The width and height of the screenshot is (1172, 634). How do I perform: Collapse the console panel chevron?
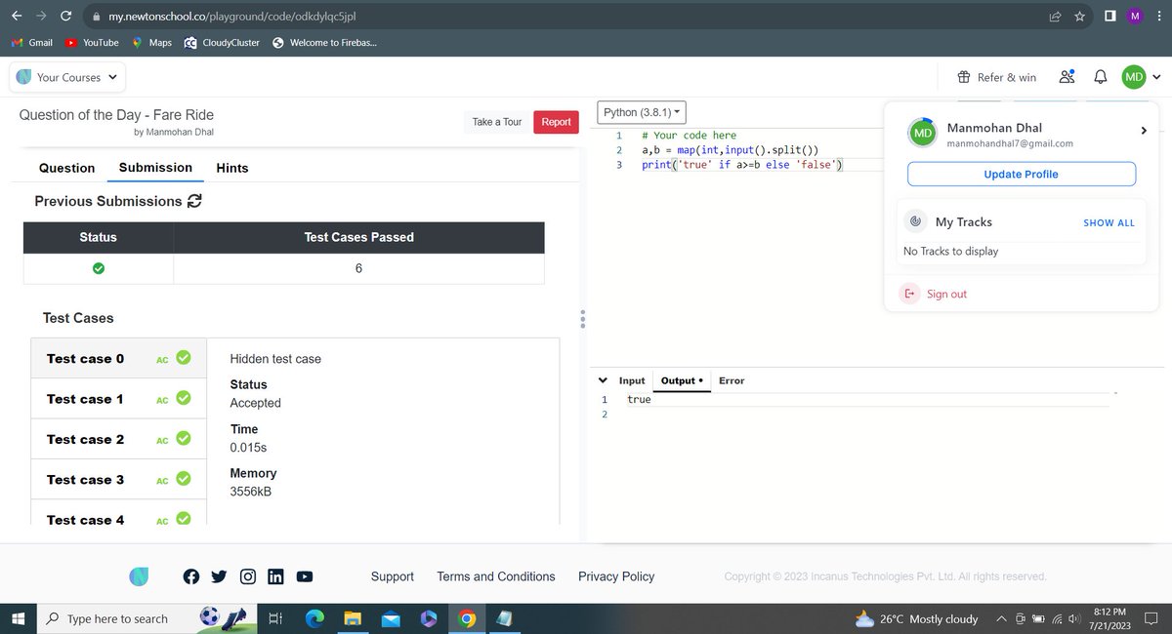(x=603, y=380)
